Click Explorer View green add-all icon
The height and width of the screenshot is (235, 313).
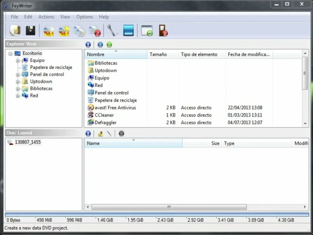point(109,45)
